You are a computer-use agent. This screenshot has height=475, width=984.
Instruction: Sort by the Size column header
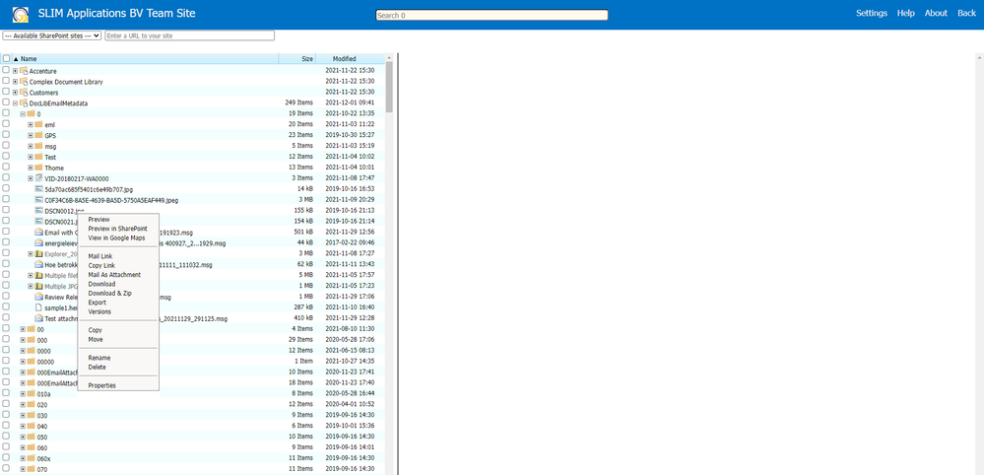tap(297, 58)
